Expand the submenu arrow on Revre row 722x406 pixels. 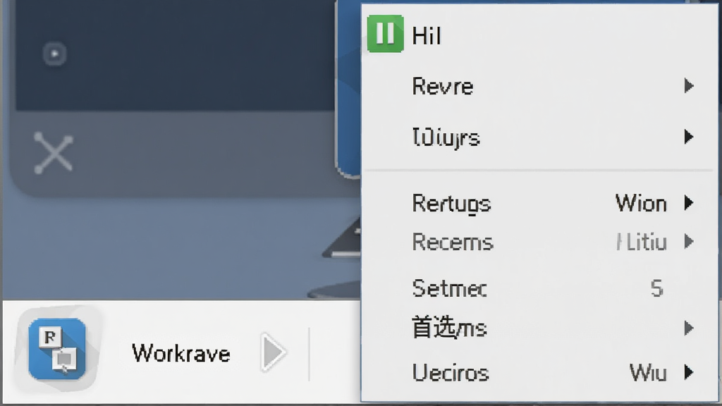[x=689, y=86]
